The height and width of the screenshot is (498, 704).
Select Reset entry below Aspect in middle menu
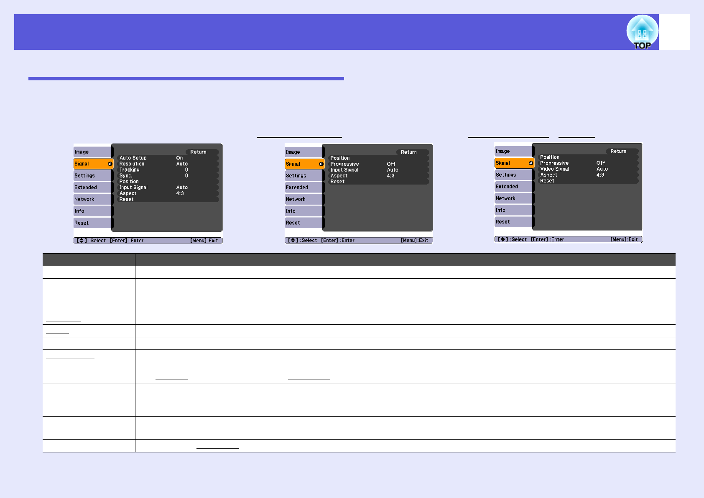pyautogui.click(x=378, y=182)
